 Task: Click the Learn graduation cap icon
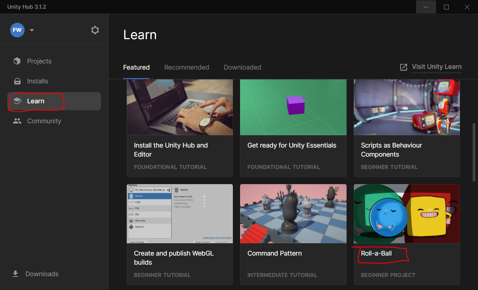click(17, 101)
